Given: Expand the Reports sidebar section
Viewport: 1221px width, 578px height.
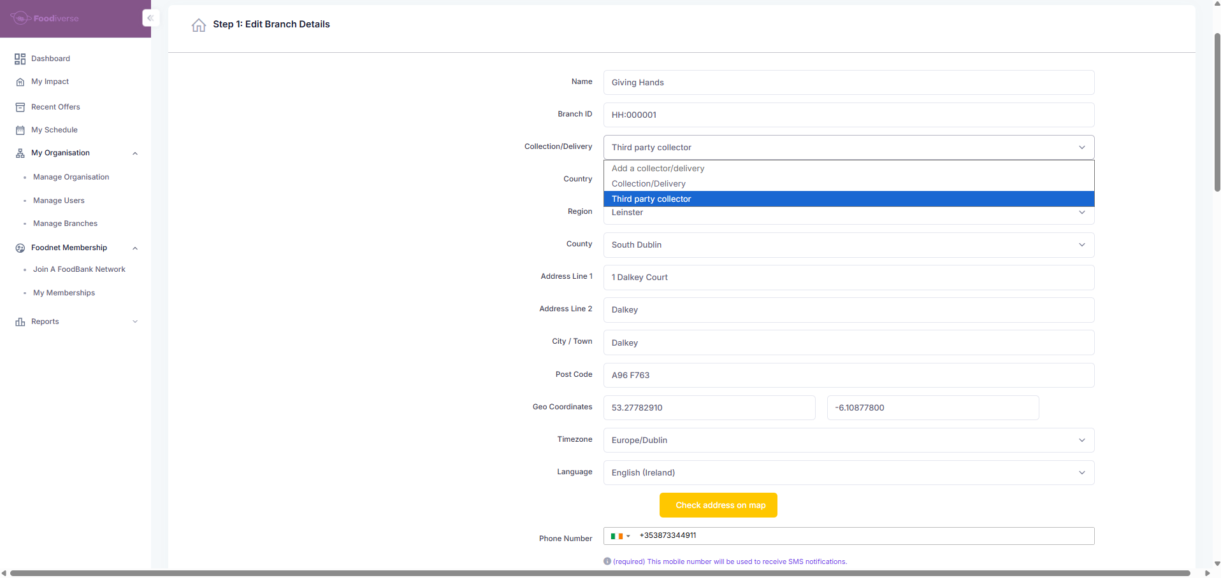Looking at the screenshot, I should coord(135,322).
